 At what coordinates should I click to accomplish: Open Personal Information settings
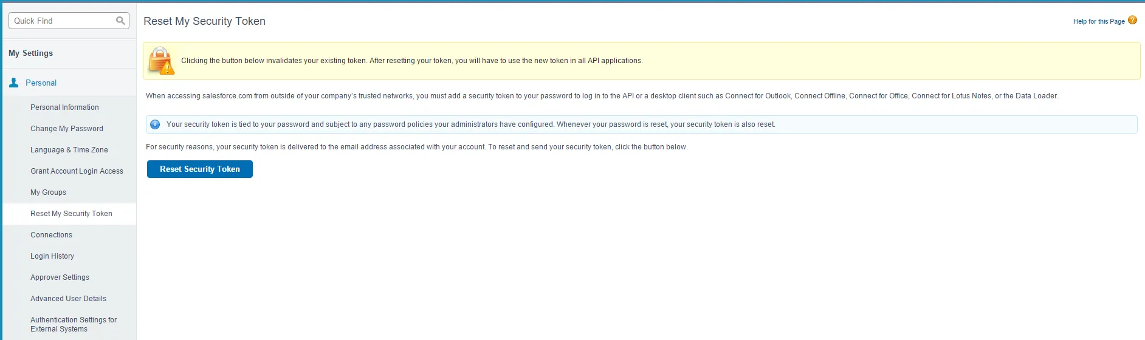click(64, 107)
